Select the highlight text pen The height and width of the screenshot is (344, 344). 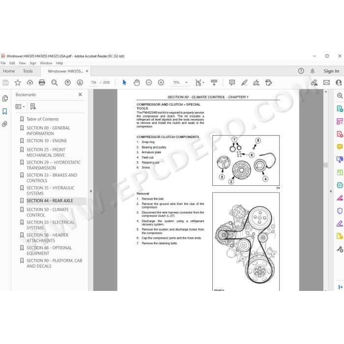pyautogui.click(x=244, y=83)
